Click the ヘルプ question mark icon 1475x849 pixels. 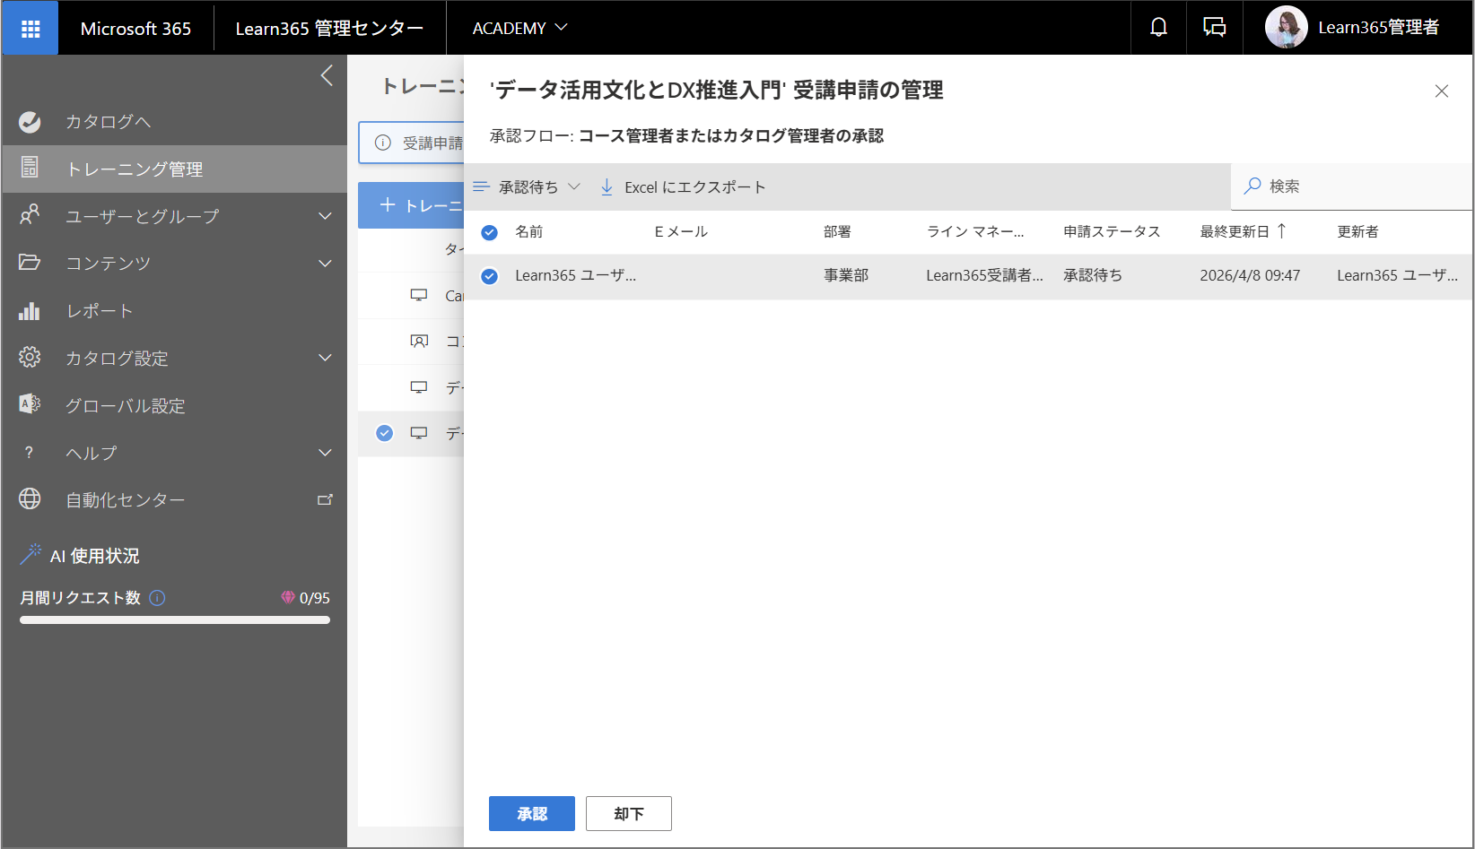(x=29, y=453)
